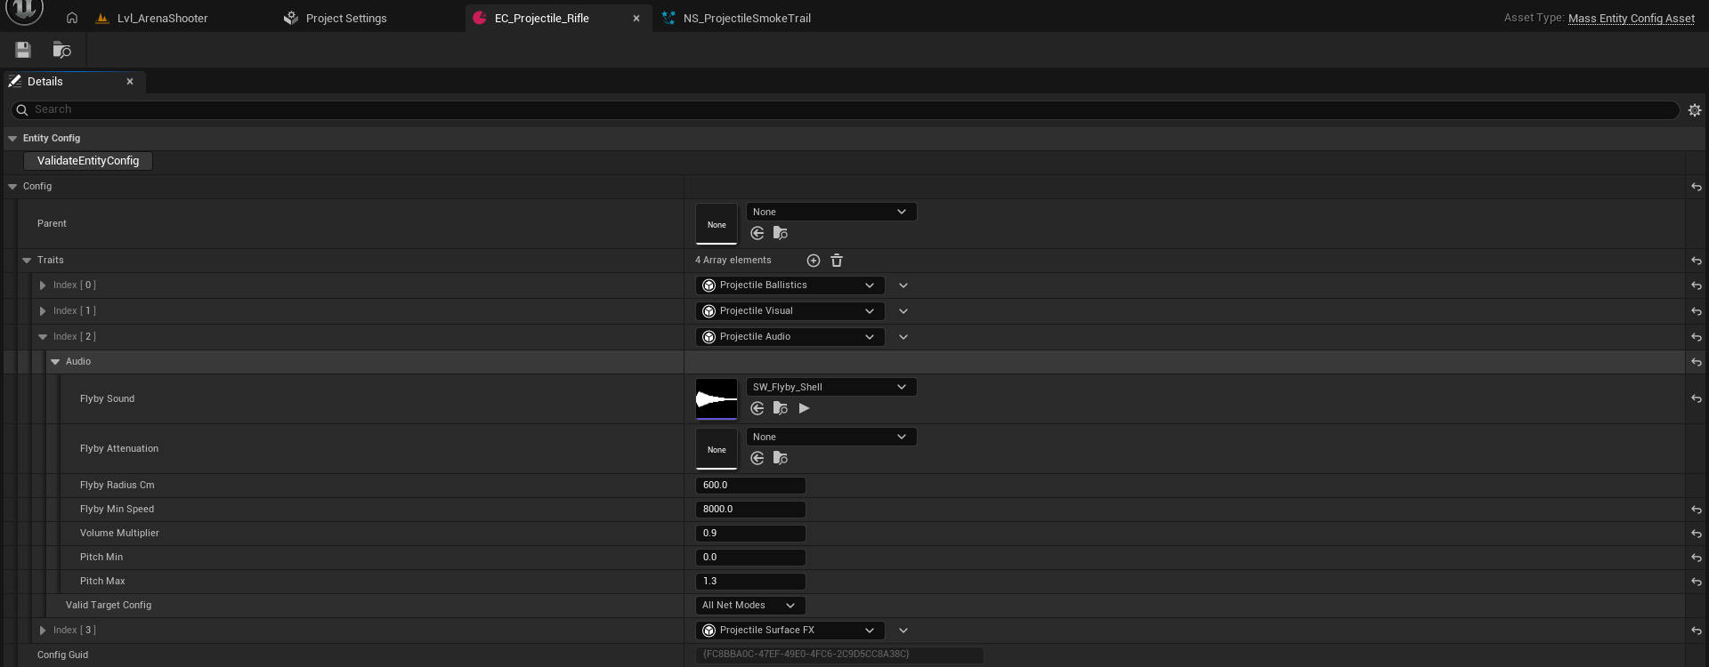This screenshot has height=667, width=1709.
Task: Reset Traits array to default
Action: [x=1697, y=261]
